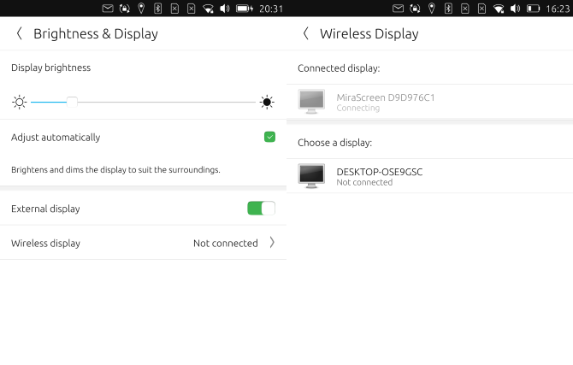Click the Not connected status under DESKTOP-OSE9GSC

(364, 182)
